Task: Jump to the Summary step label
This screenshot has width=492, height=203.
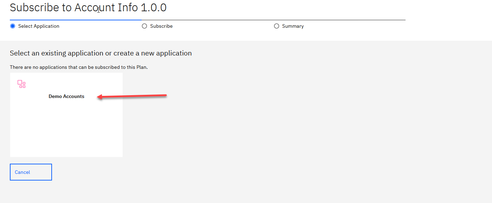Action: pos(293,26)
